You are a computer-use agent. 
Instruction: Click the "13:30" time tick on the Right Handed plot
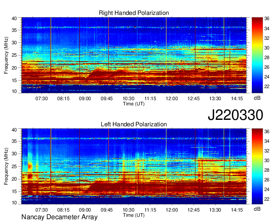pyautogui.click(x=215, y=99)
